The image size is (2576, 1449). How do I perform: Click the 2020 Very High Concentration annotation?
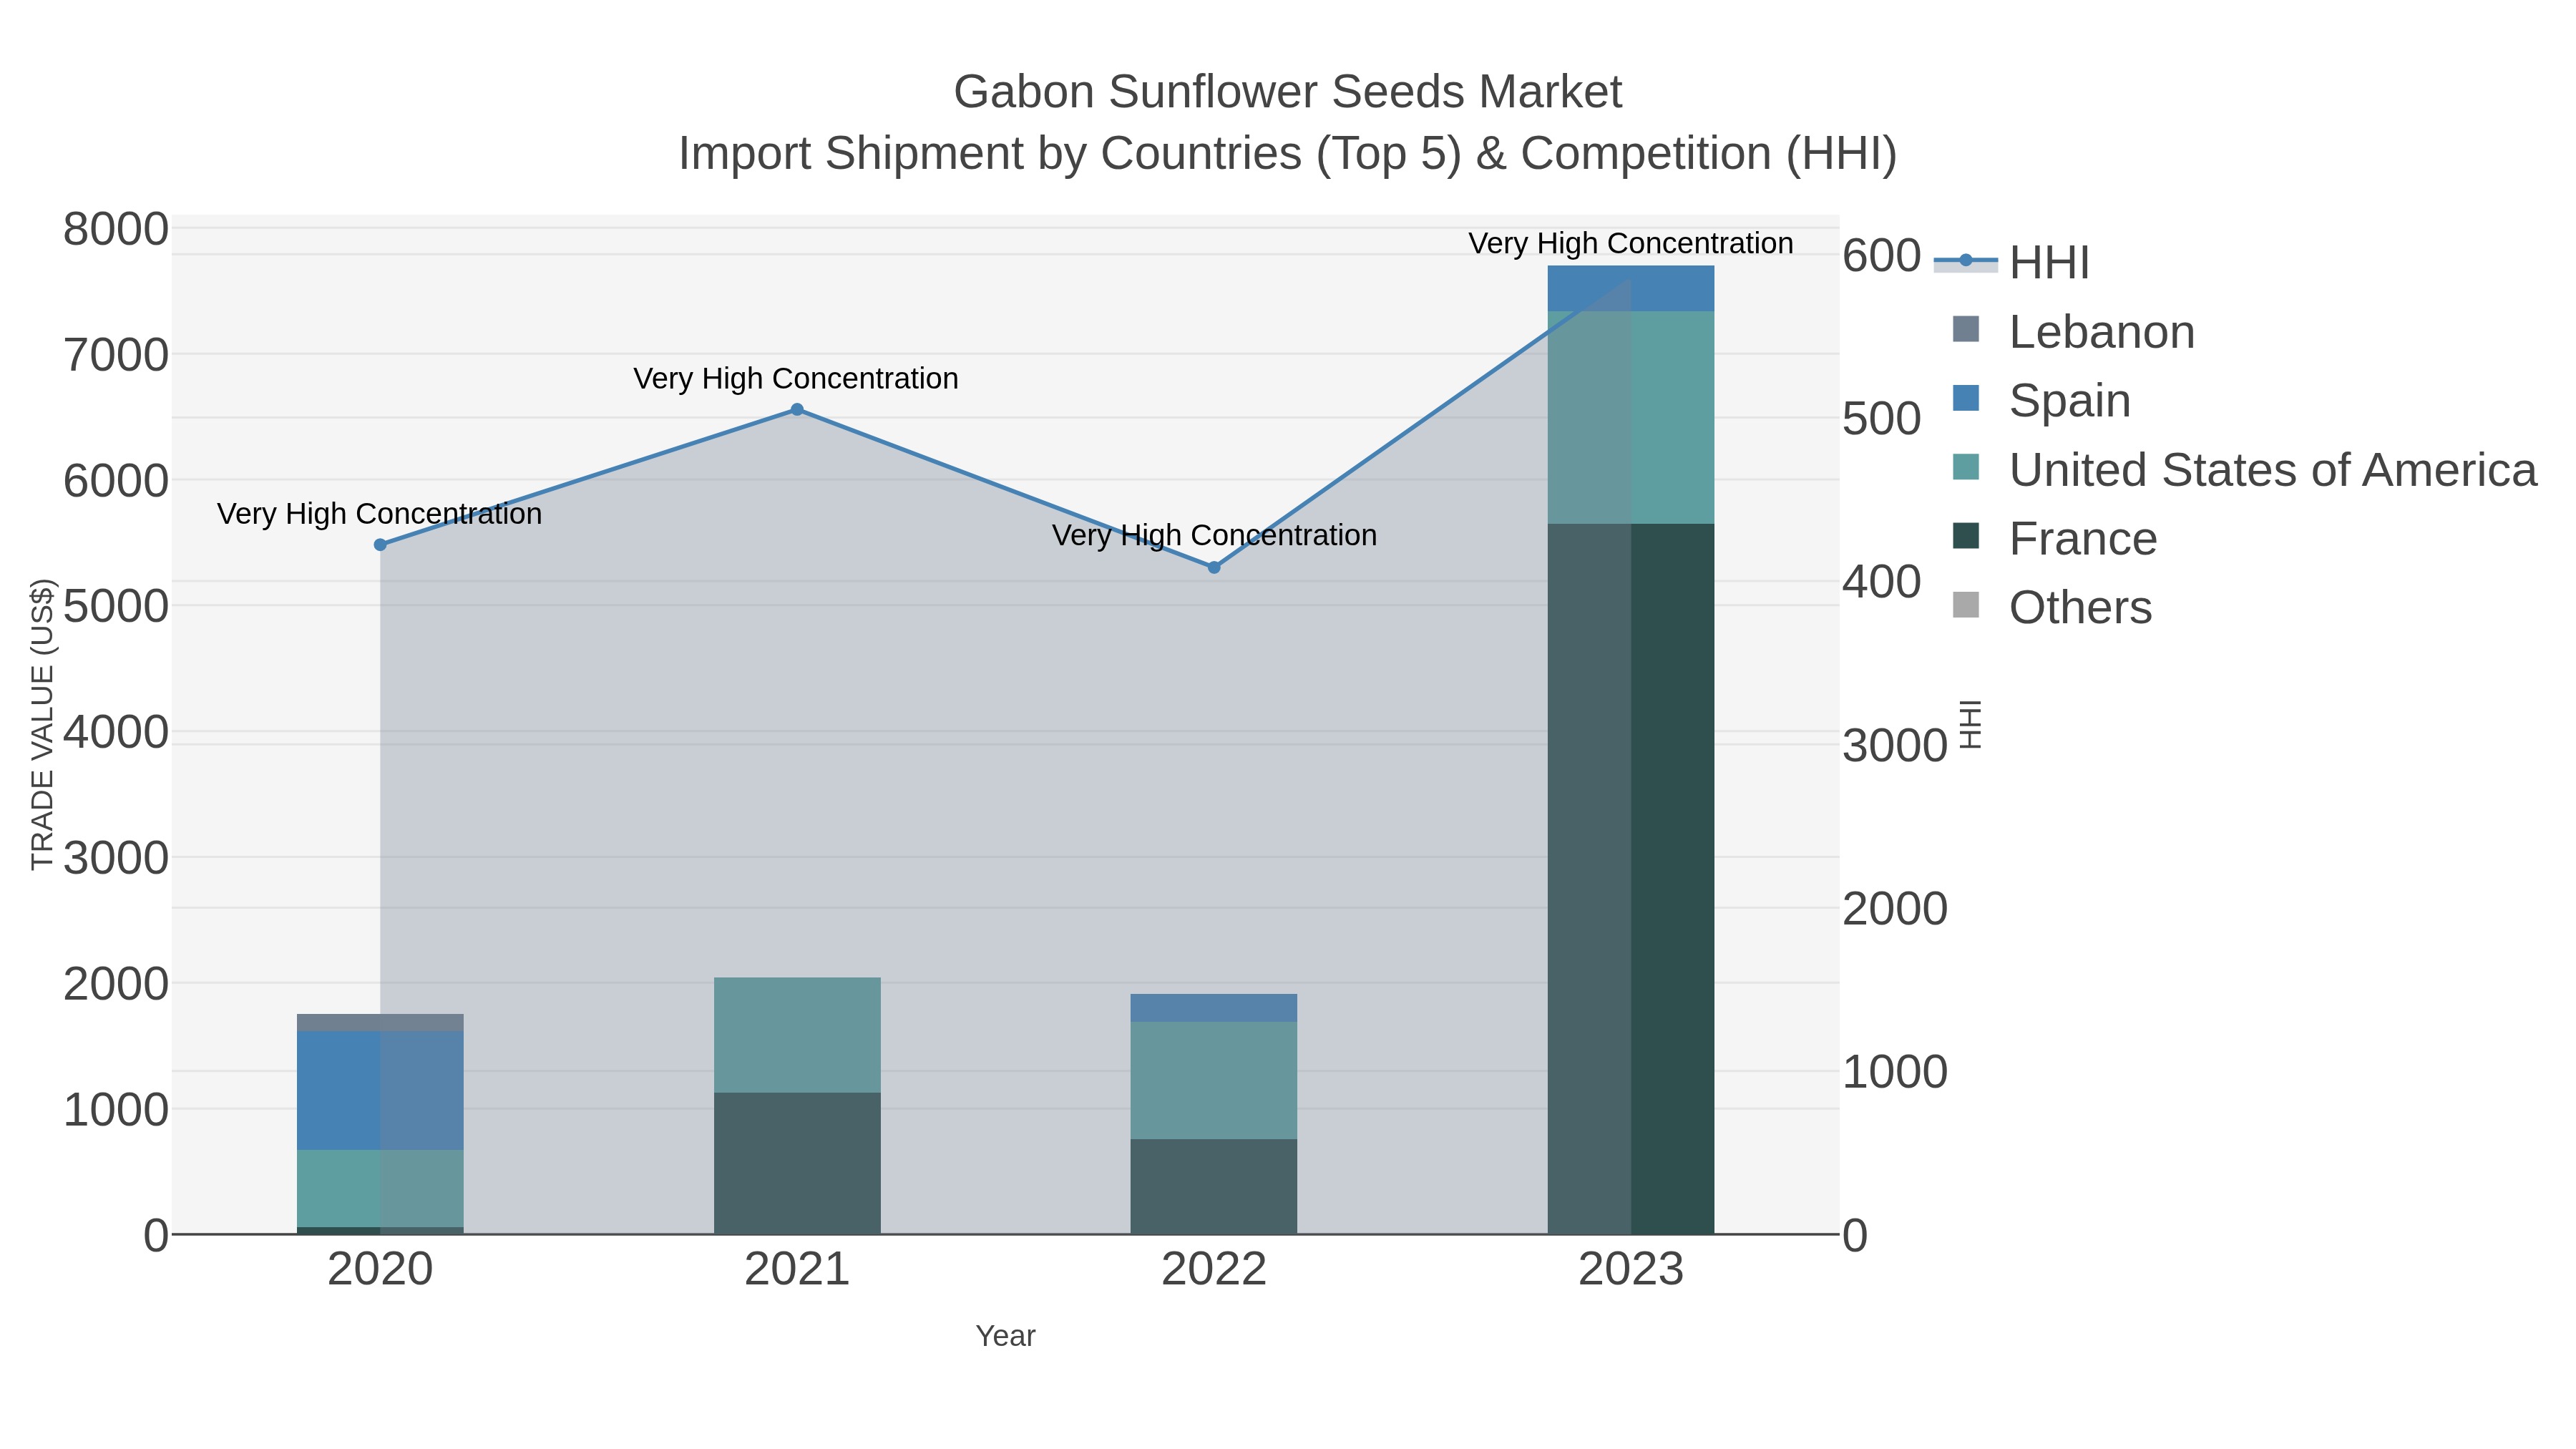point(380,514)
